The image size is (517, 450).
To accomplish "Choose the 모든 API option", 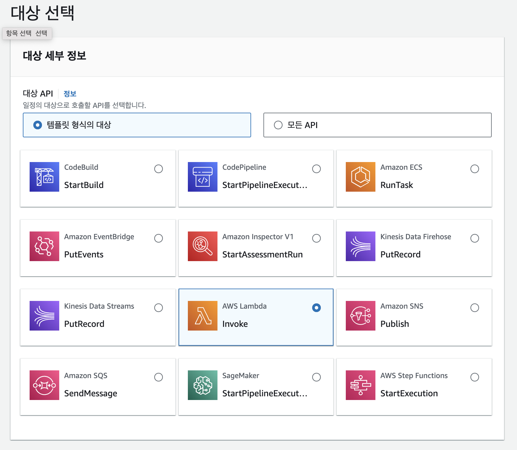I will 378,125.
